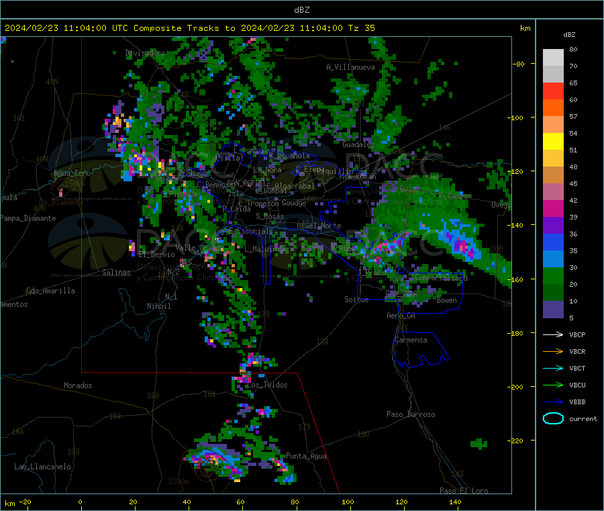The height and width of the screenshot is (511, 604).
Task: Select the red 60-65 dBZ color swatch
Action: (x=553, y=91)
